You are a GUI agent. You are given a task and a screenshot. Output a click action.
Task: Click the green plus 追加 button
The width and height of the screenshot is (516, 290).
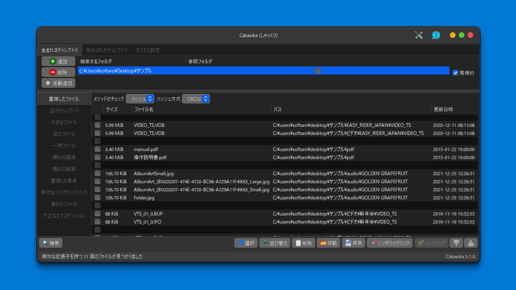pos(58,61)
